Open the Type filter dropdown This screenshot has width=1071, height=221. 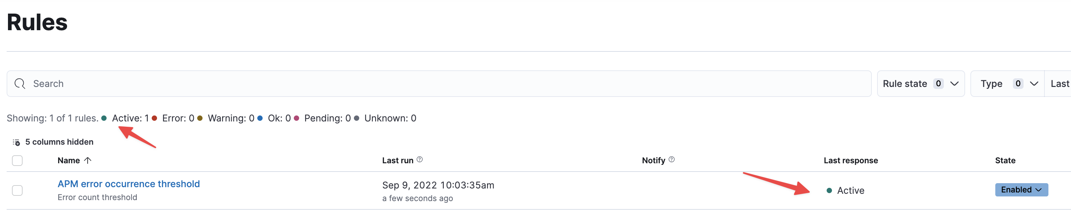pyautogui.click(x=1007, y=84)
